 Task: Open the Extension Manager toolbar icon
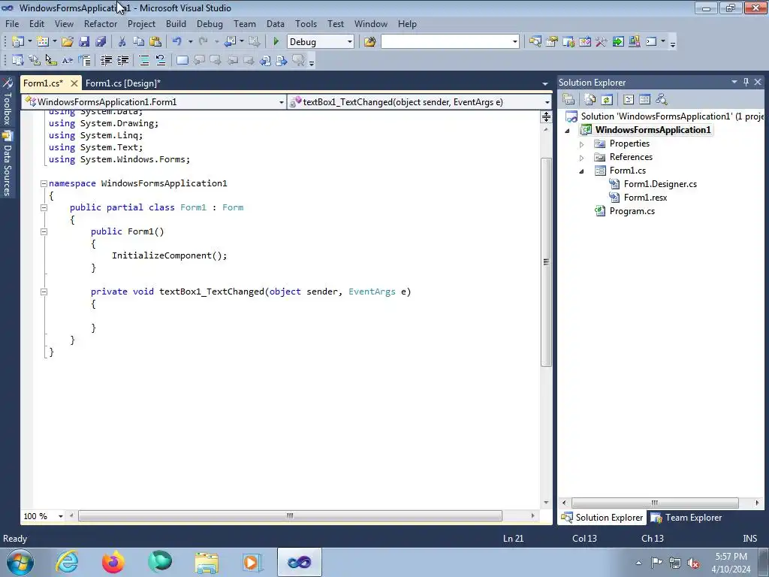point(634,42)
